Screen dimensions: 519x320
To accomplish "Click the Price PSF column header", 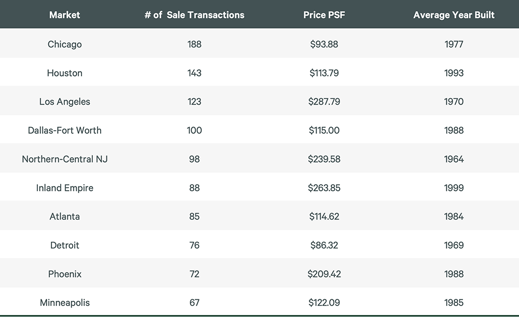I will tap(324, 15).
